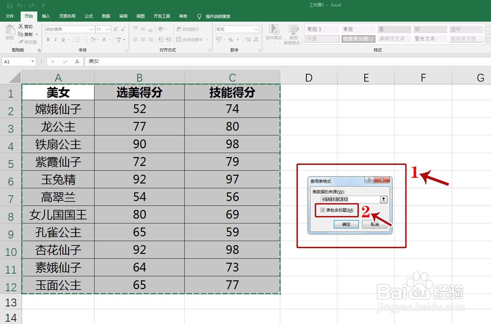Click the decrease decimal icon
Image resolution: width=491 pixels, height=324 pixels.
pyautogui.click(x=256, y=40)
